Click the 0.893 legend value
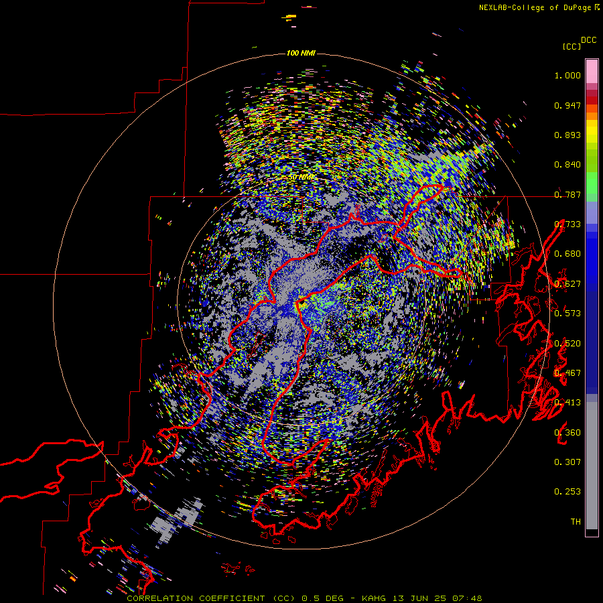 (x=567, y=135)
